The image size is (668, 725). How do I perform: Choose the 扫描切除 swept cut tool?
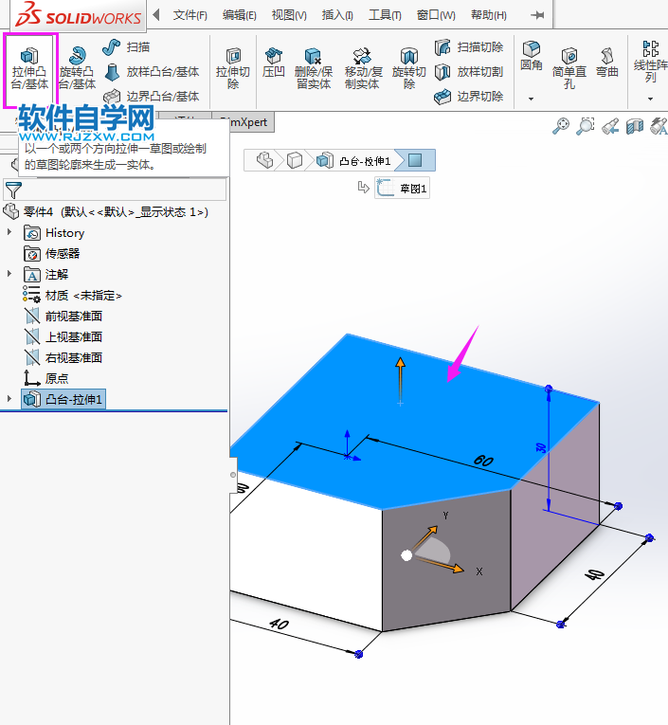coord(469,47)
